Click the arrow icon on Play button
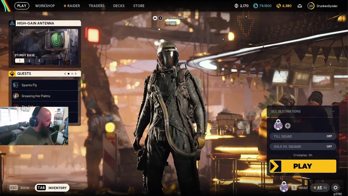Viewport: 348px width, 196px height. 275,166
